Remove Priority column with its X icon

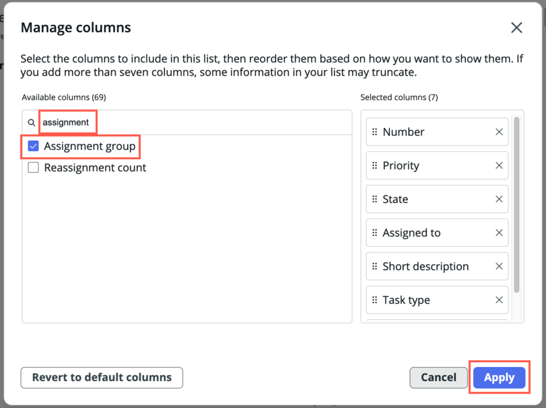click(x=499, y=165)
